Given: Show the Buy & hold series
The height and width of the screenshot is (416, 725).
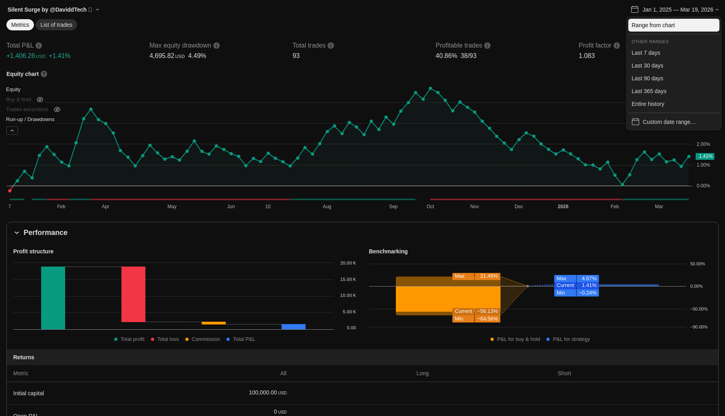Looking at the screenshot, I should (40, 100).
